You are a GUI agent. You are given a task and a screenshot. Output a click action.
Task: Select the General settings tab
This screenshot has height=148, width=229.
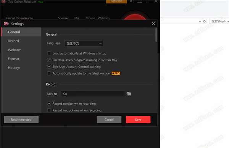(21, 32)
